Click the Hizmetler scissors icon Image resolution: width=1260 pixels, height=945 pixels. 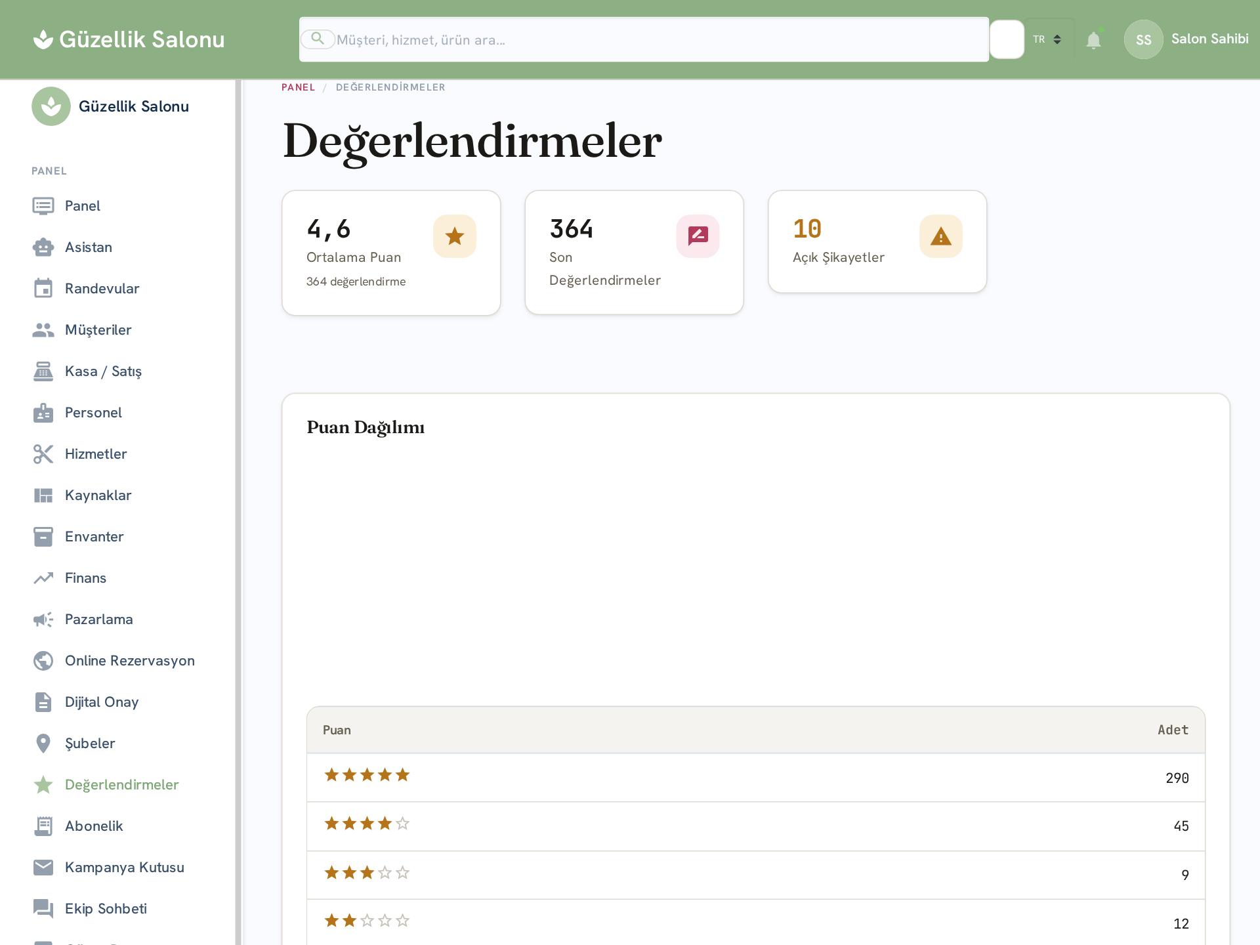(43, 454)
